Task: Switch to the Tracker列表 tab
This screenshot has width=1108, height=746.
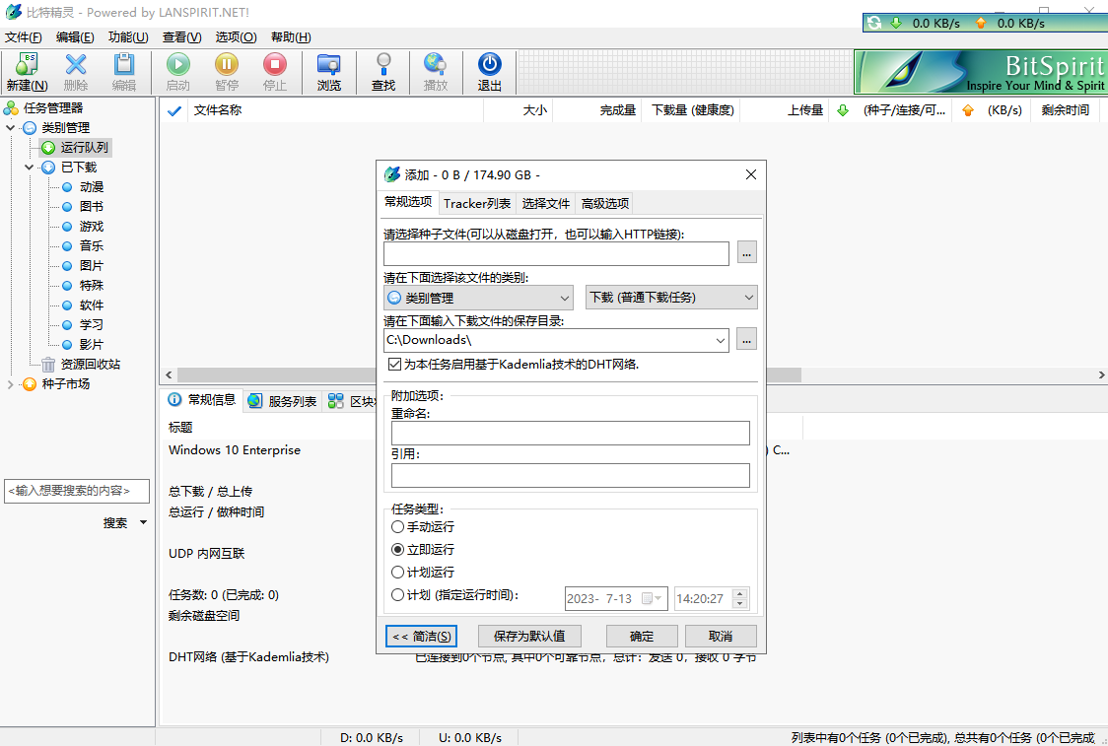Action: (x=477, y=203)
